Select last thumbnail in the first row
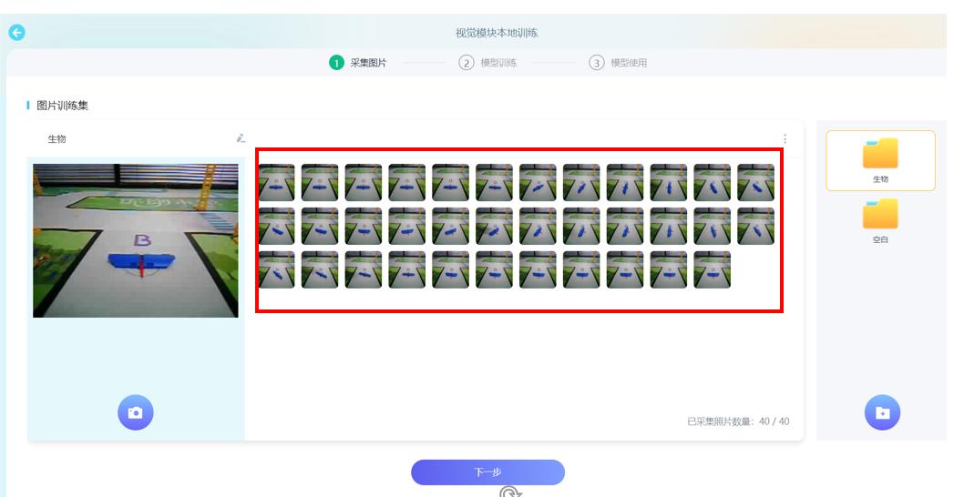 [x=755, y=182]
